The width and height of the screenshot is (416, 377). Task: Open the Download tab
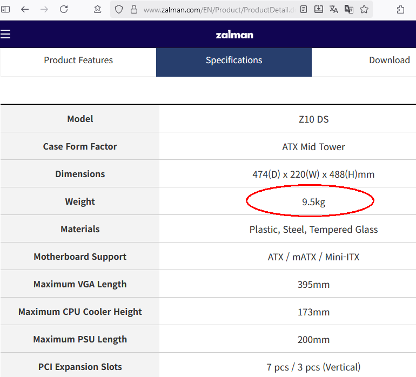coord(389,60)
